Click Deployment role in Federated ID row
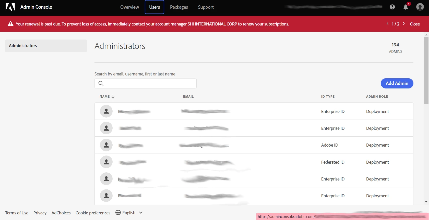 point(377,162)
